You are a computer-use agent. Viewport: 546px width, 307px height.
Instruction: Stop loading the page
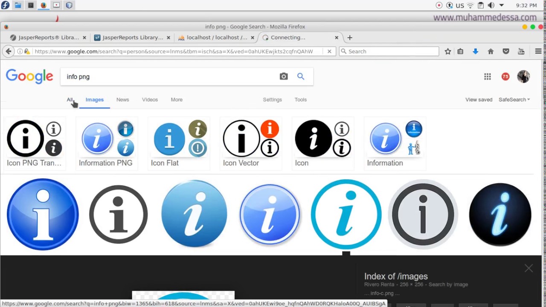[329, 51]
